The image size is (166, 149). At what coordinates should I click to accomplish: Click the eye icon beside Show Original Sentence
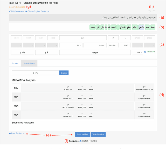click(x=26, y=11)
